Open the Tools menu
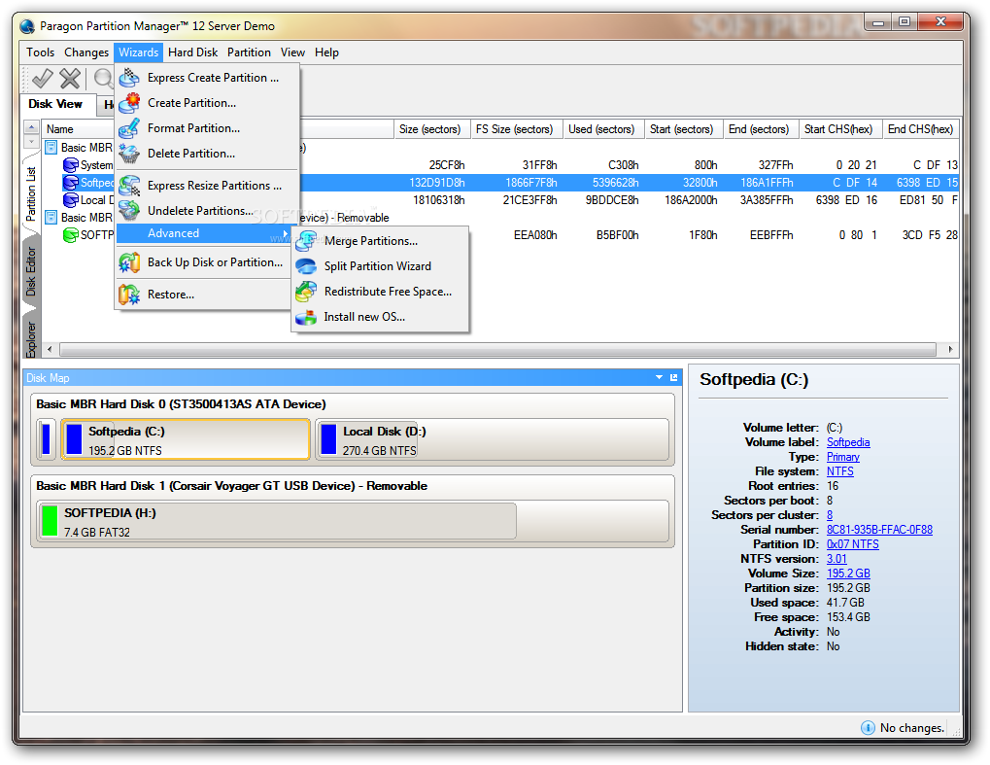The image size is (990, 765). click(41, 52)
